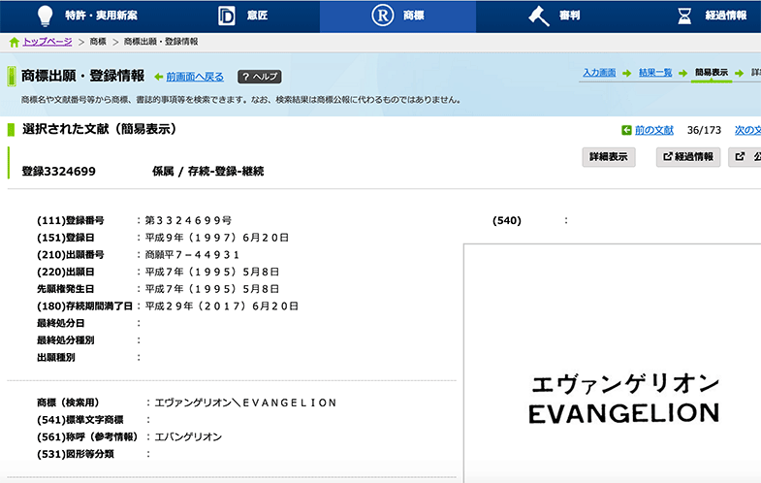
Task: Click the green home icon
Action: pyautogui.click(x=15, y=43)
